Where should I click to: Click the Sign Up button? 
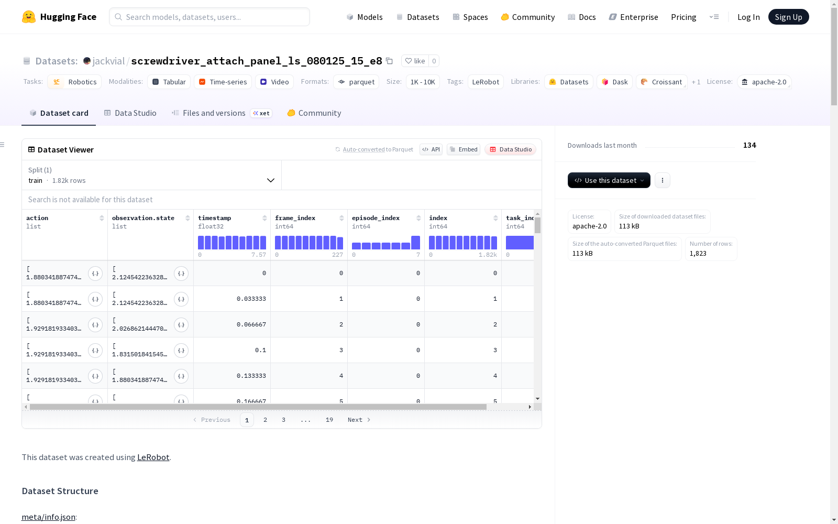[x=788, y=17]
